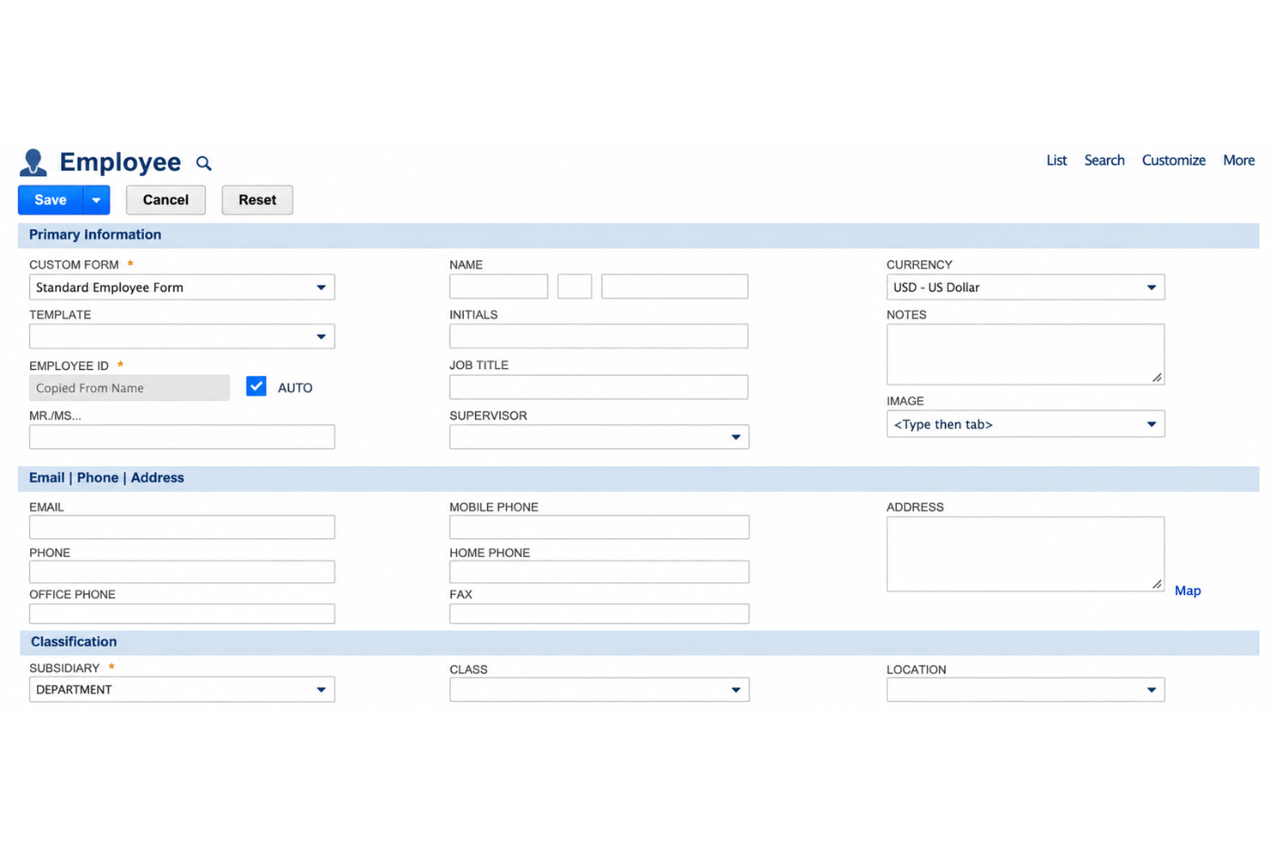Select the Home Phone field
The width and height of the screenshot is (1276, 851).
coord(599,572)
